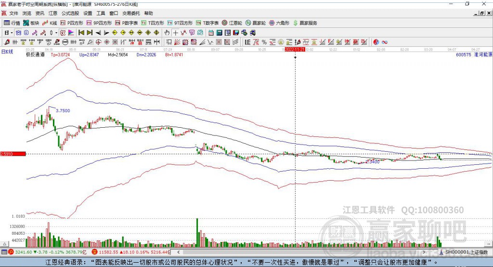
Task: Open the 文件 menu
Action: [13, 13]
